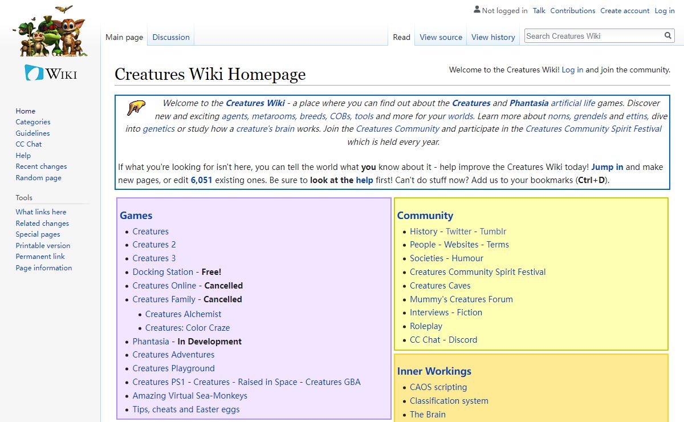Open Creatures 3 in the Games list

click(154, 258)
